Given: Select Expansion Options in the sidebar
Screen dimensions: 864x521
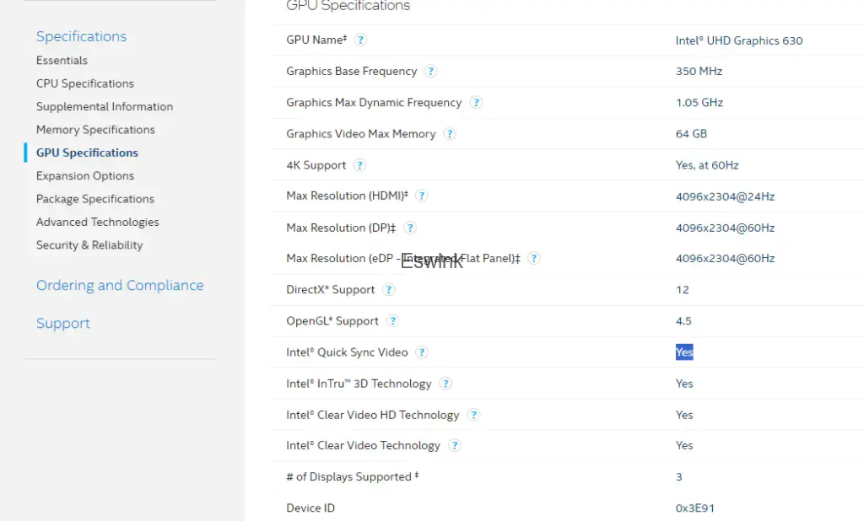Looking at the screenshot, I should [85, 176].
